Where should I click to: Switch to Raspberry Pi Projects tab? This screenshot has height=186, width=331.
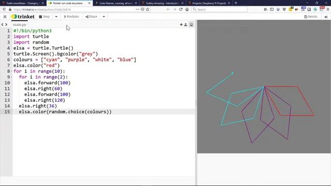click(x=209, y=3)
